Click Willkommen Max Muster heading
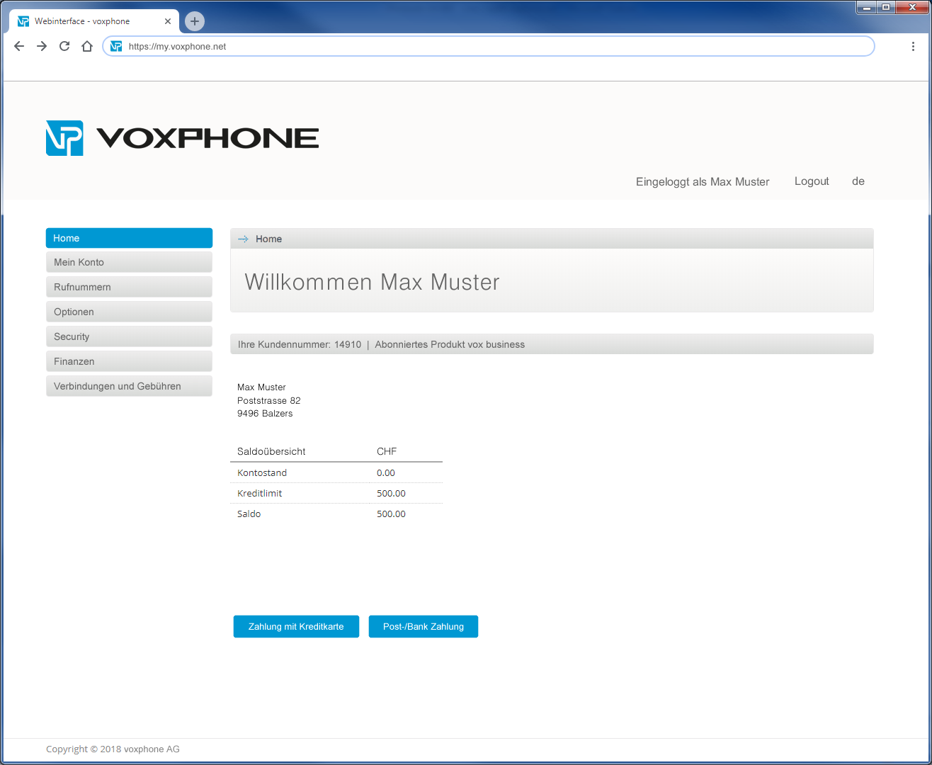Viewport: 932px width, 765px height. coord(372,282)
